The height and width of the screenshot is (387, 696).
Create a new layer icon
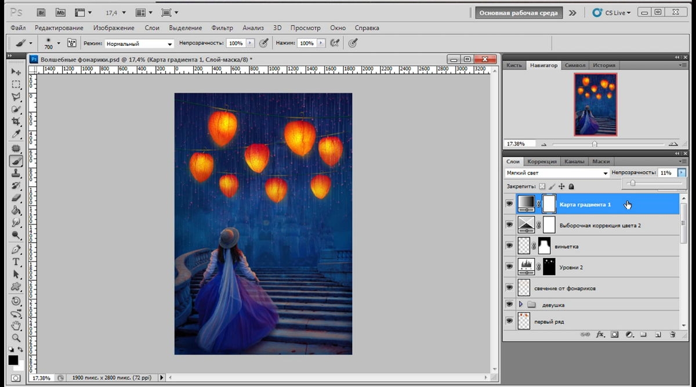point(658,335)
